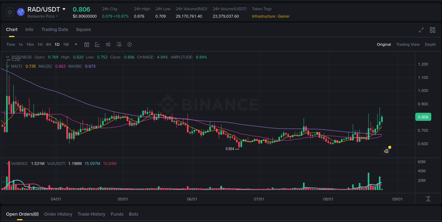
Task: Open the Order History tab
Action: coord(58,214)
